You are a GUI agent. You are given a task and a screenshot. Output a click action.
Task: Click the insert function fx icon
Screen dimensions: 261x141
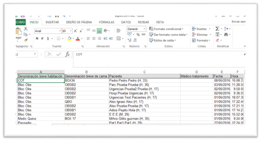tap(67, 54)
